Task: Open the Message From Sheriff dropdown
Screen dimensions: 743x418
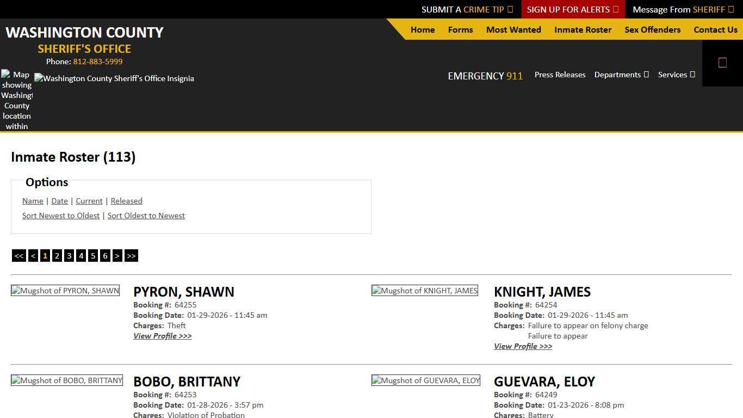Action: click(683, 9)
